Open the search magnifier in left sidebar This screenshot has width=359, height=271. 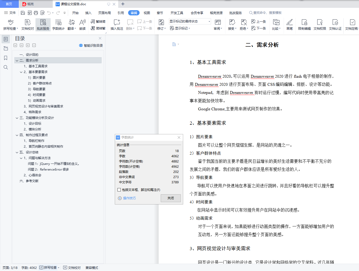6,67
